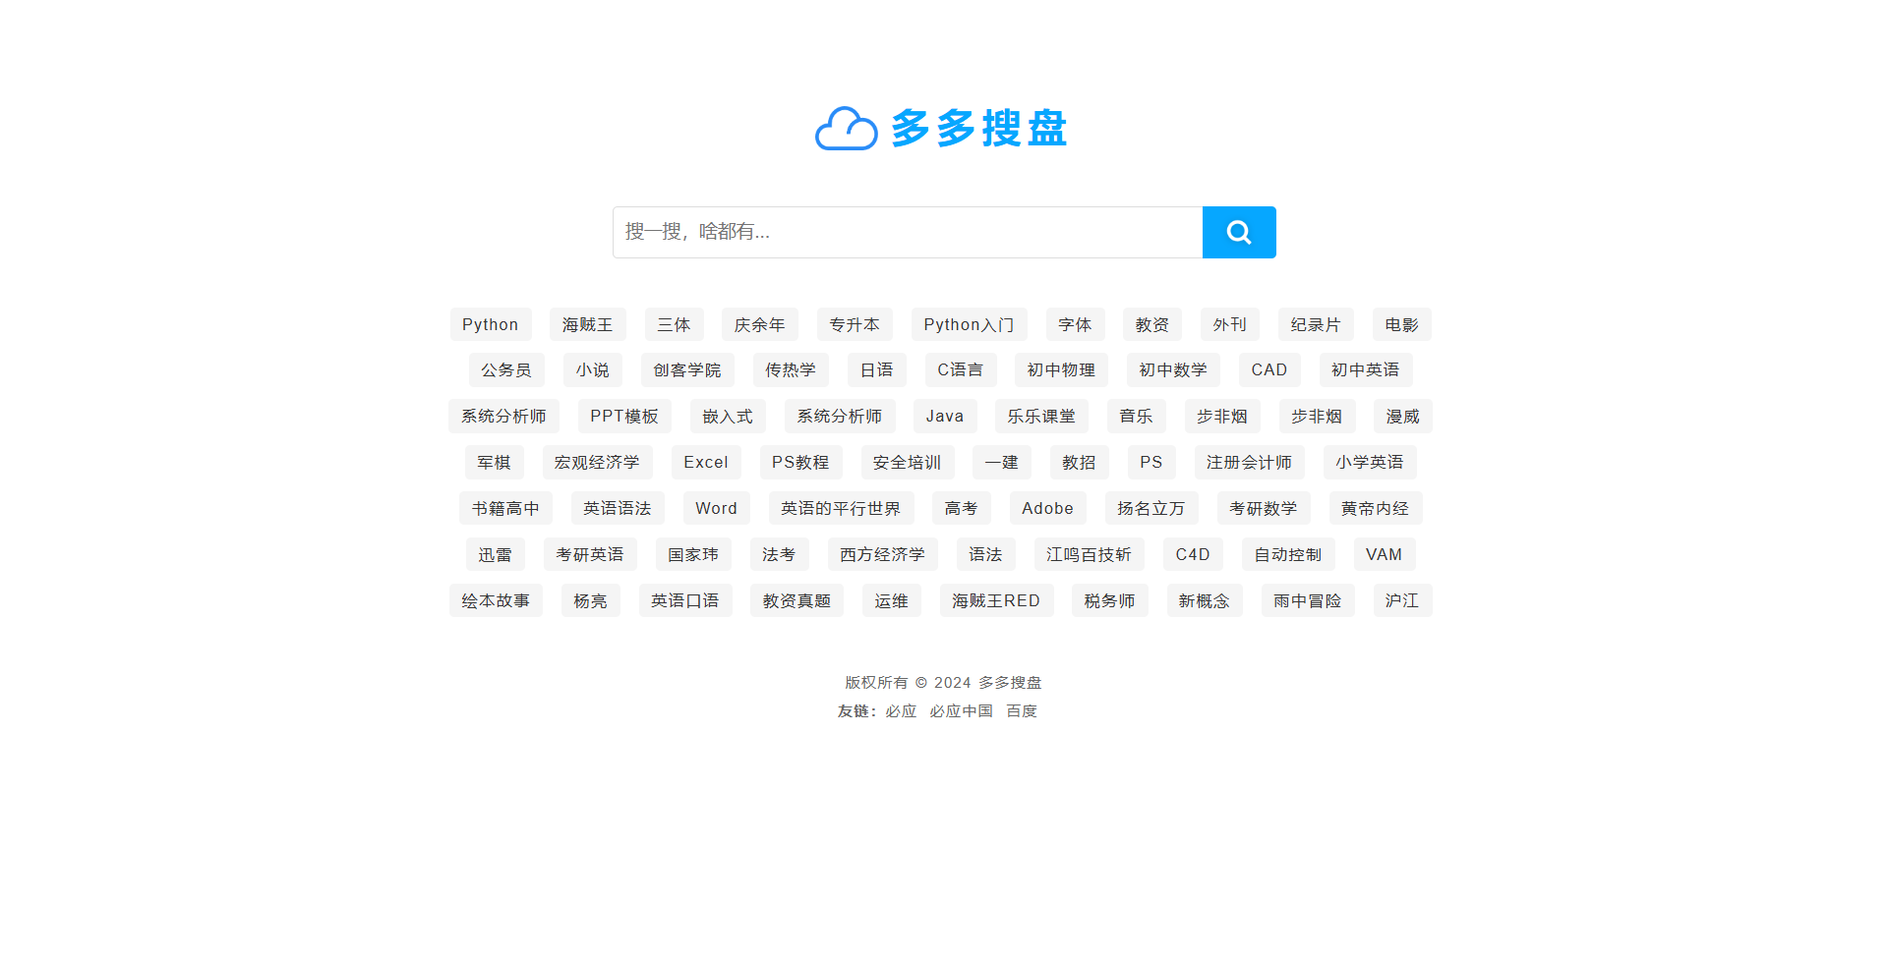Image resolution: width=1888 pixels, height=958 pixels.
Task: Click the cloud logo icon
Action: pyautogui.click(x=847, y=128)
